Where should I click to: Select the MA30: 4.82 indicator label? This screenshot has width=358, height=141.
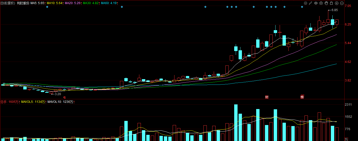pyautogui.click(x=91, y=3)
